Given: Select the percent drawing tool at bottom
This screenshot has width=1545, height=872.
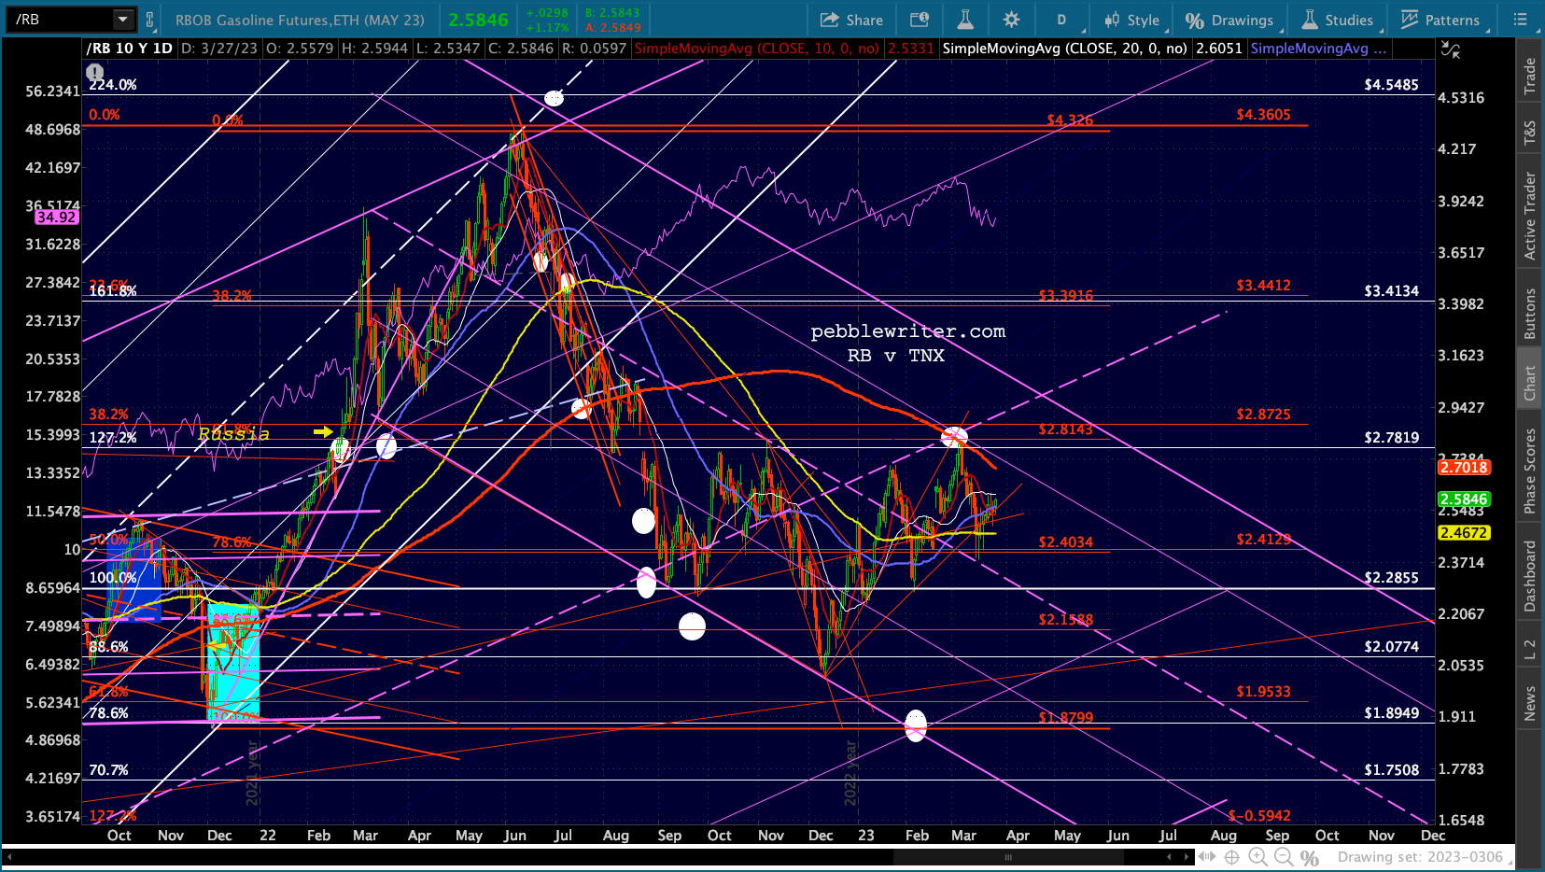Looking at the screenshot, I should 1310,857.
